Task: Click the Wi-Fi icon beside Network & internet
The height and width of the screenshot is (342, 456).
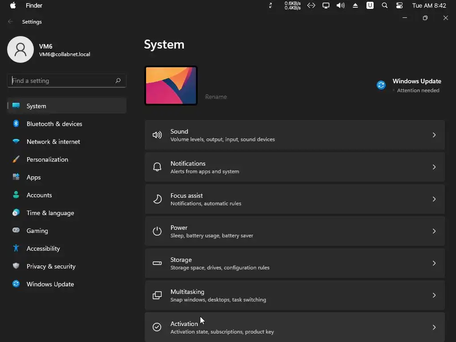Action: point(16,141)
